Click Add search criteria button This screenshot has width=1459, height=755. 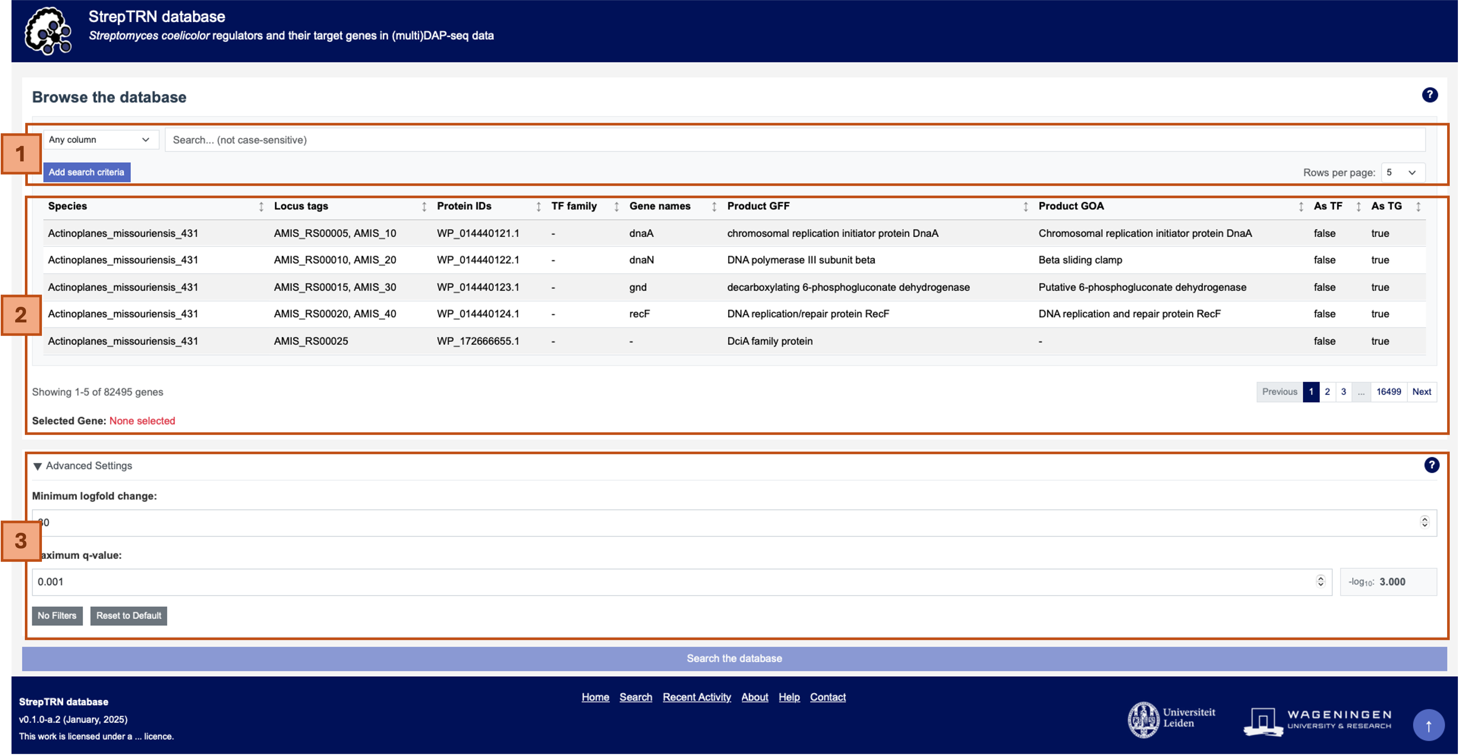[87, 172]
